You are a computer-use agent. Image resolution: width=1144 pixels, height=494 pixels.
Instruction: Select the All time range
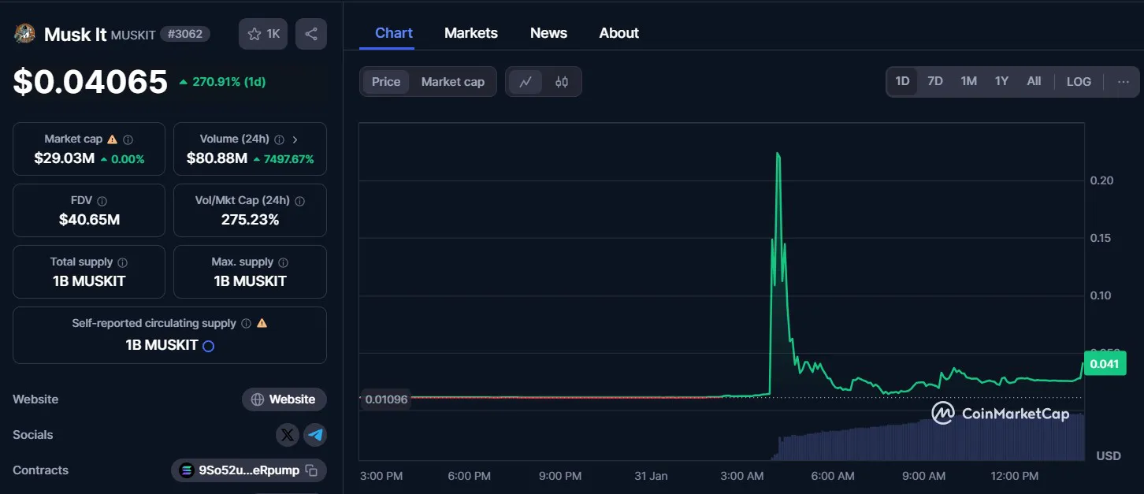(1034, 81)
